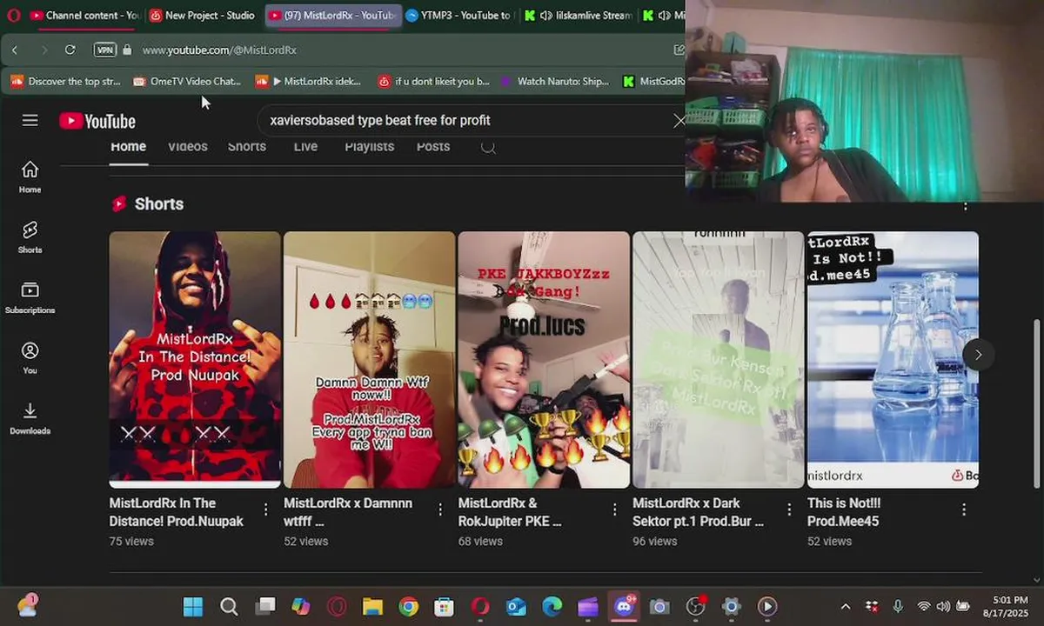Open the Shorts section heading

pyautogui.click(x=158, y=204)
